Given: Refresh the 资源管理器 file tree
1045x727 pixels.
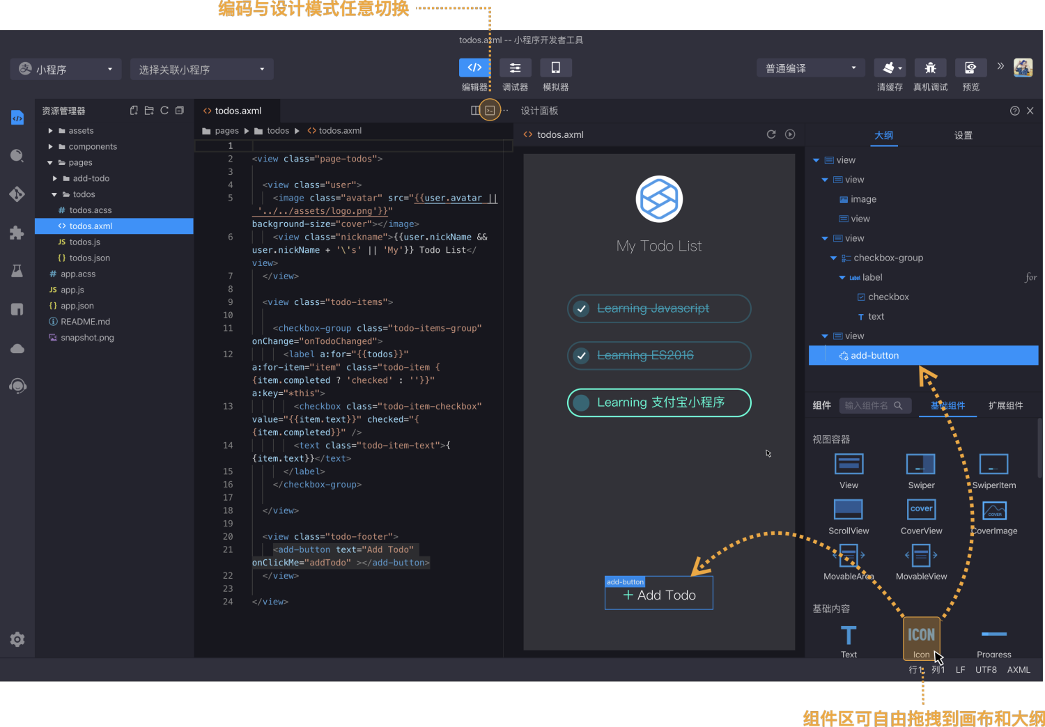Looking at the screenshot, I should click(x=164, y=110).
